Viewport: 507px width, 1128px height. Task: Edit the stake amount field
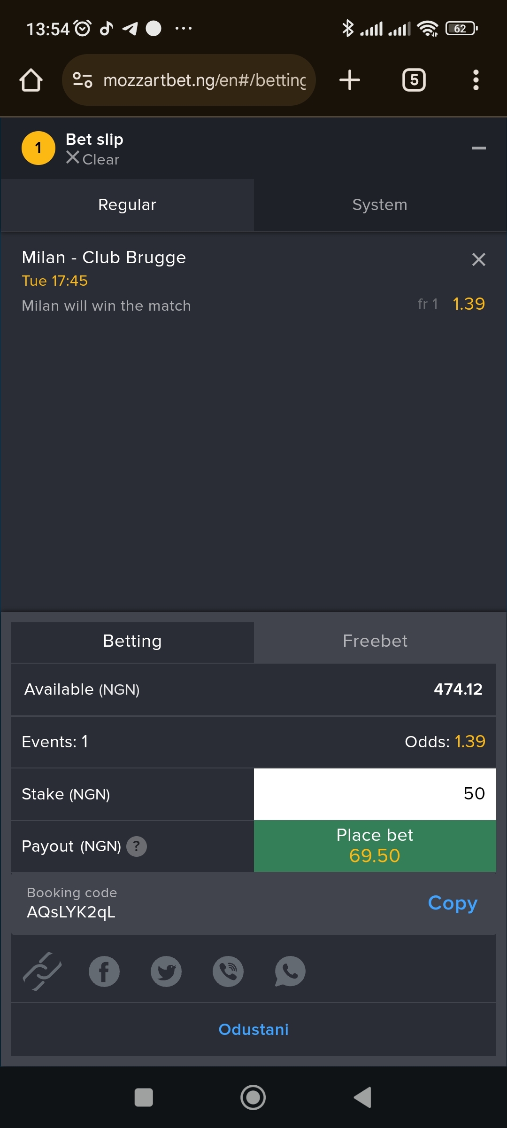point(374,793)
